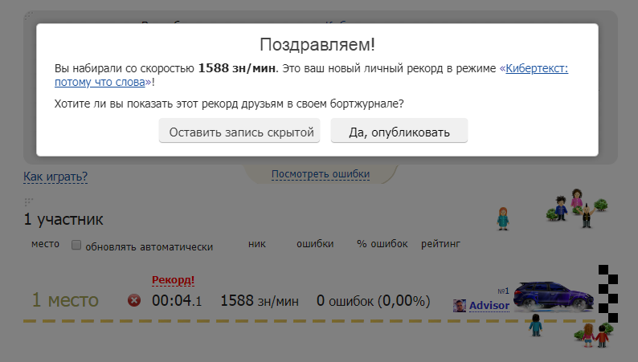Image resolution: width=638 pixels, height=362 pixels.
Task: Click the 'Поздравляем!' dialog title
Action: click(317, 45)
